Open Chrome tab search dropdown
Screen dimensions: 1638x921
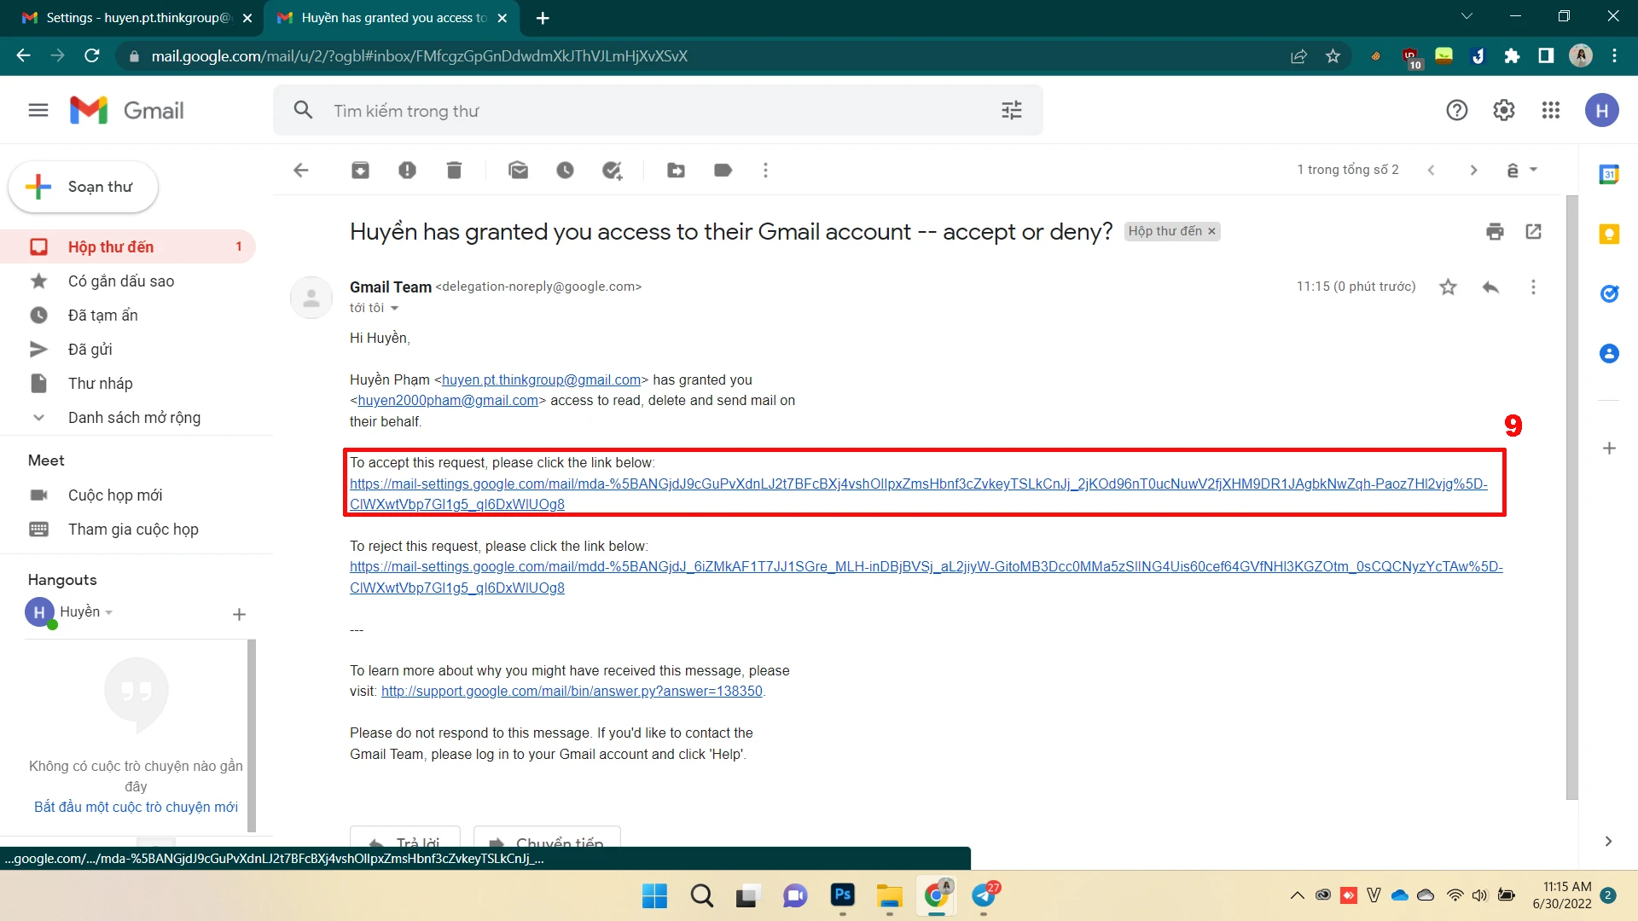[x=1467, y=16]
